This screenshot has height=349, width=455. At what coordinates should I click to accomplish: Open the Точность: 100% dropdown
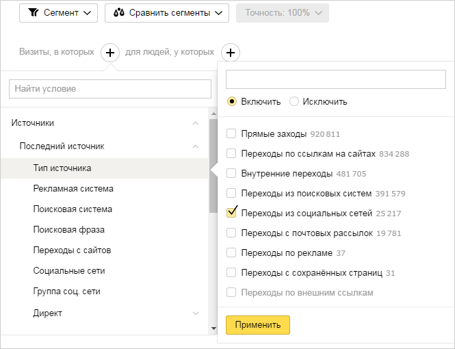tap(282, 13)
